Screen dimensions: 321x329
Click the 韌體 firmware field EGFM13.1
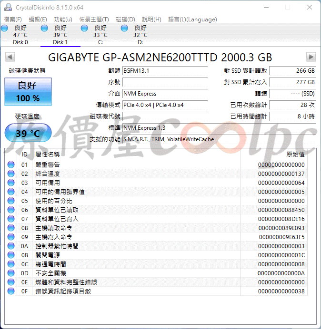pos(165,71)
